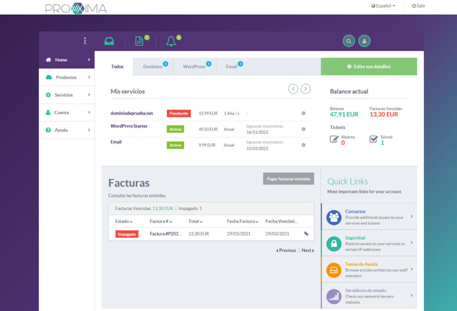The image size is (457, 311).
Task: Switch to the Dominios tab
Action: (153, 66)
